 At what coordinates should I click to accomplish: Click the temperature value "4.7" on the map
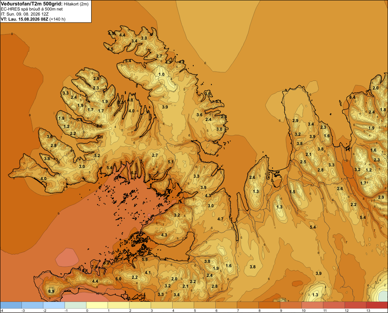[x=220, y=219]
